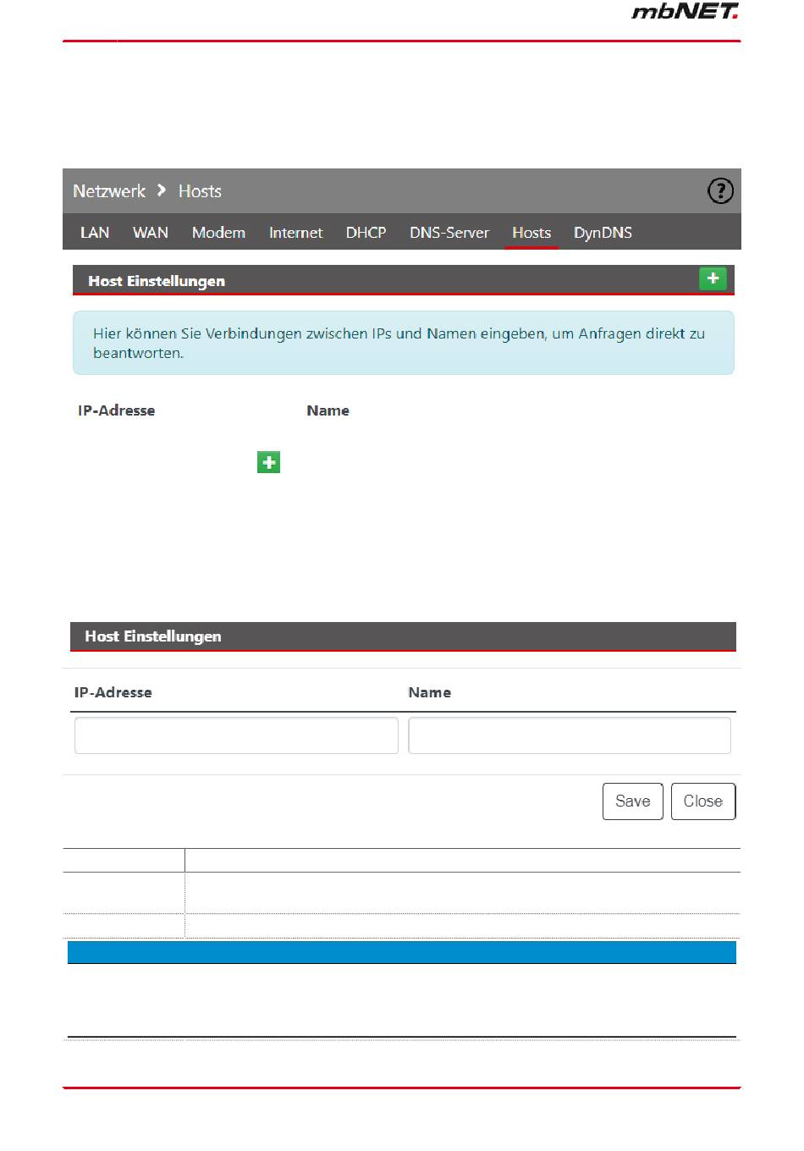Click the blue info message box

coord(403,343)
